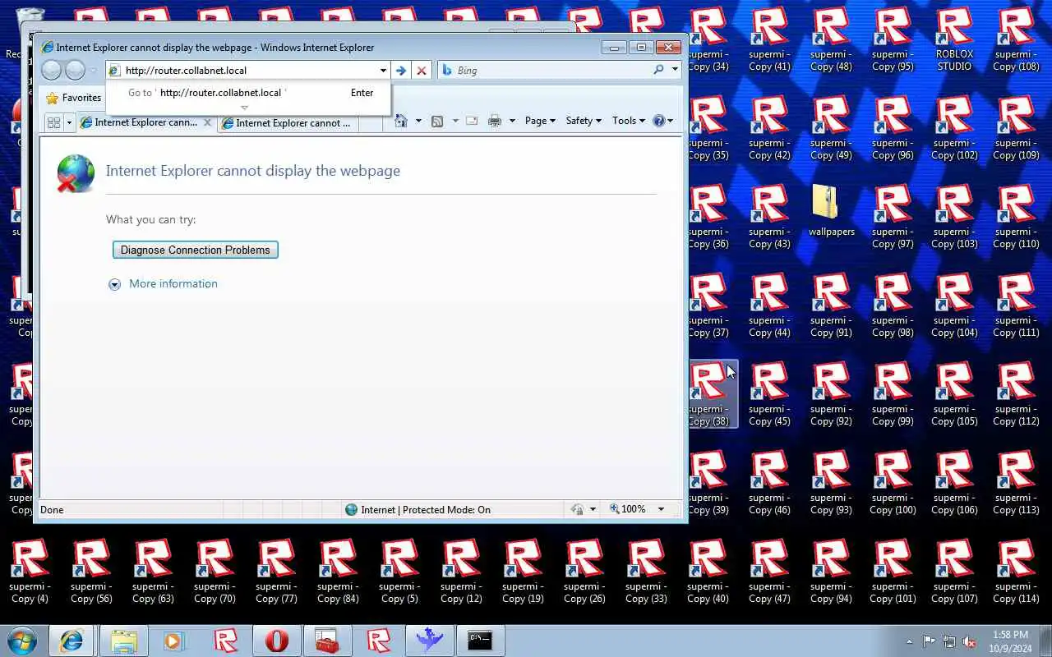Open the ROBLOX STUDIO desktop icon

tap(954, 39)
